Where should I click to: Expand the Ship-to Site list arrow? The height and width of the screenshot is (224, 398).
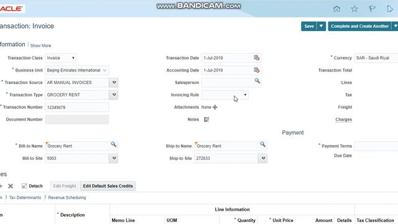[x=263, y=158]
